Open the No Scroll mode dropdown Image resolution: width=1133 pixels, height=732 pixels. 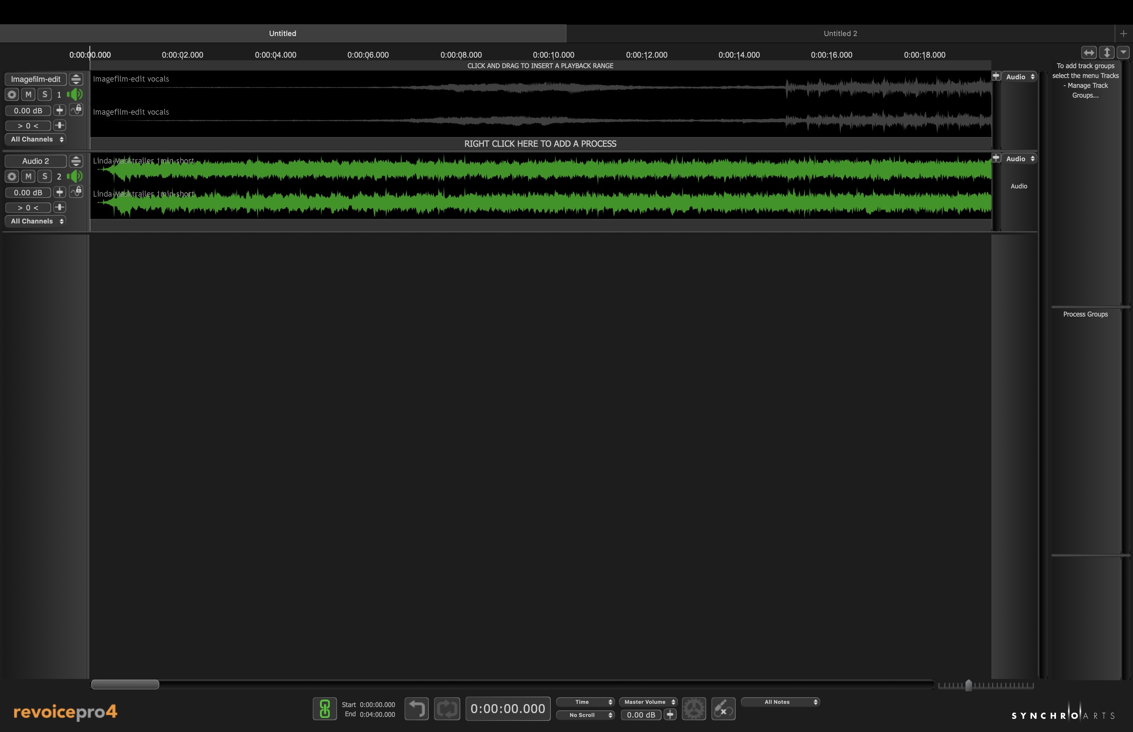[x=585, y=715]
